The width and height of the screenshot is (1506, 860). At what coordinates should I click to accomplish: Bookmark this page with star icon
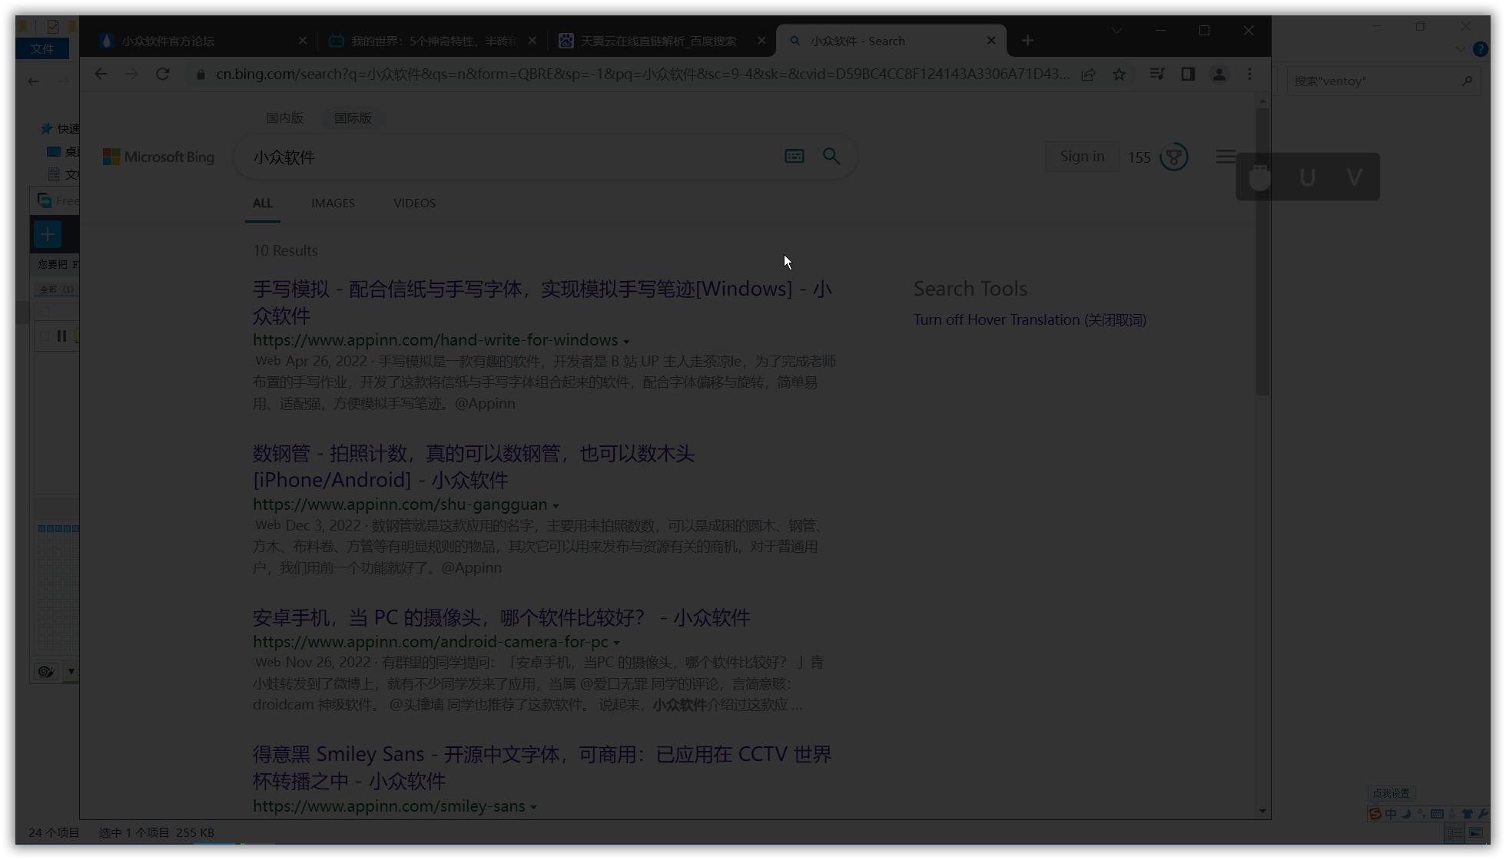pyautogui.click(x=1119, y=74)
